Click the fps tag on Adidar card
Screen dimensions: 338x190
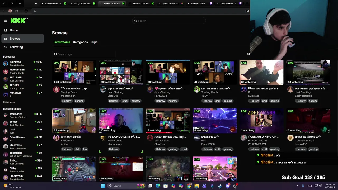[x=85, y=149]
